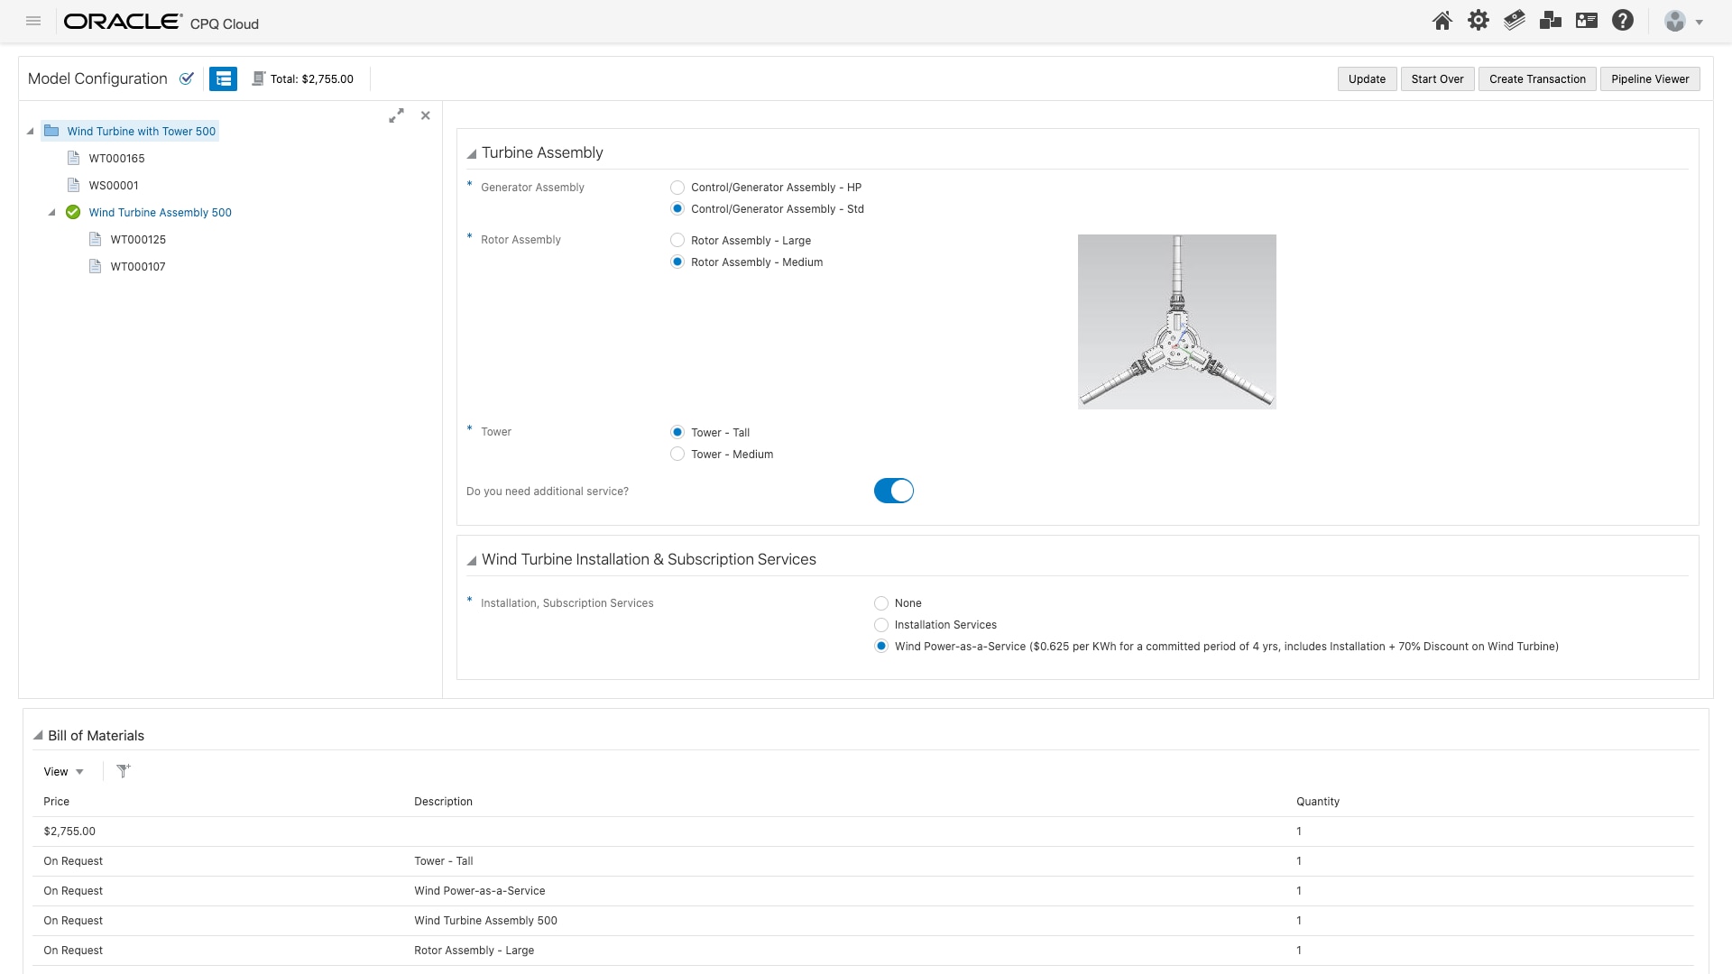Open the filter icon in Bill of Materials
The image size is (1732, 974).
point(124,771)
